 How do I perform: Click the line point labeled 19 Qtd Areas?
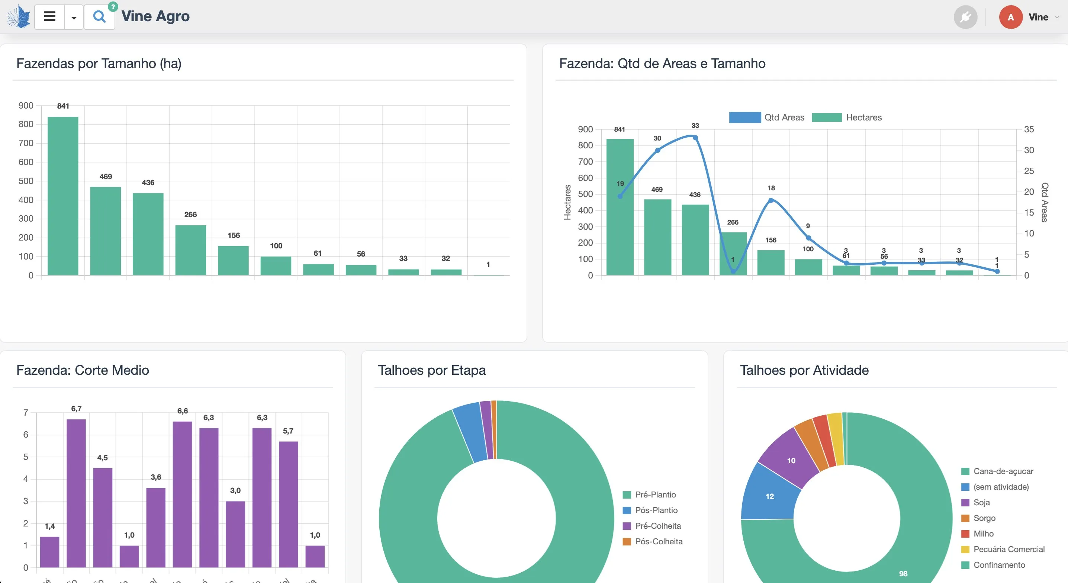[620, 196]
